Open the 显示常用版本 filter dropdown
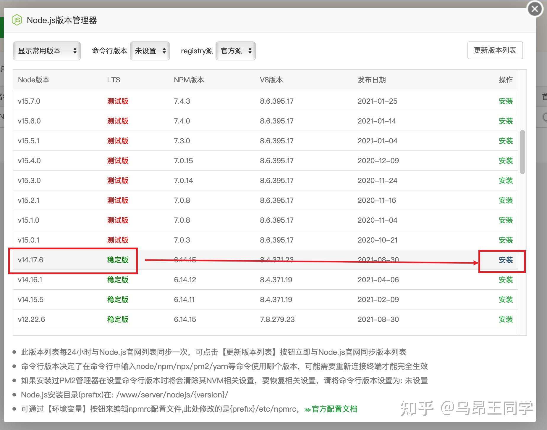 (x=46, y=51)
